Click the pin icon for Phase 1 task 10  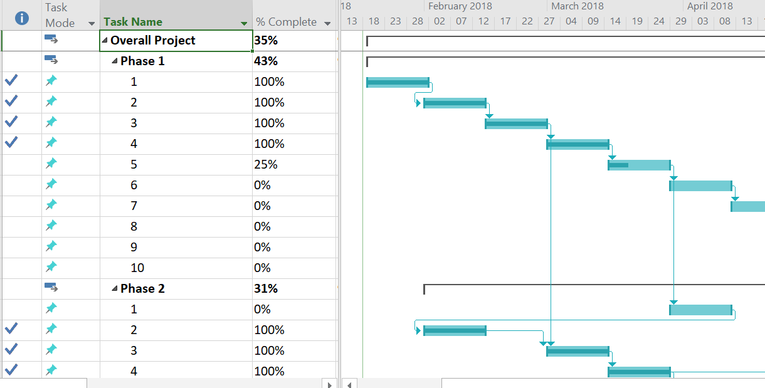(51, 267)
